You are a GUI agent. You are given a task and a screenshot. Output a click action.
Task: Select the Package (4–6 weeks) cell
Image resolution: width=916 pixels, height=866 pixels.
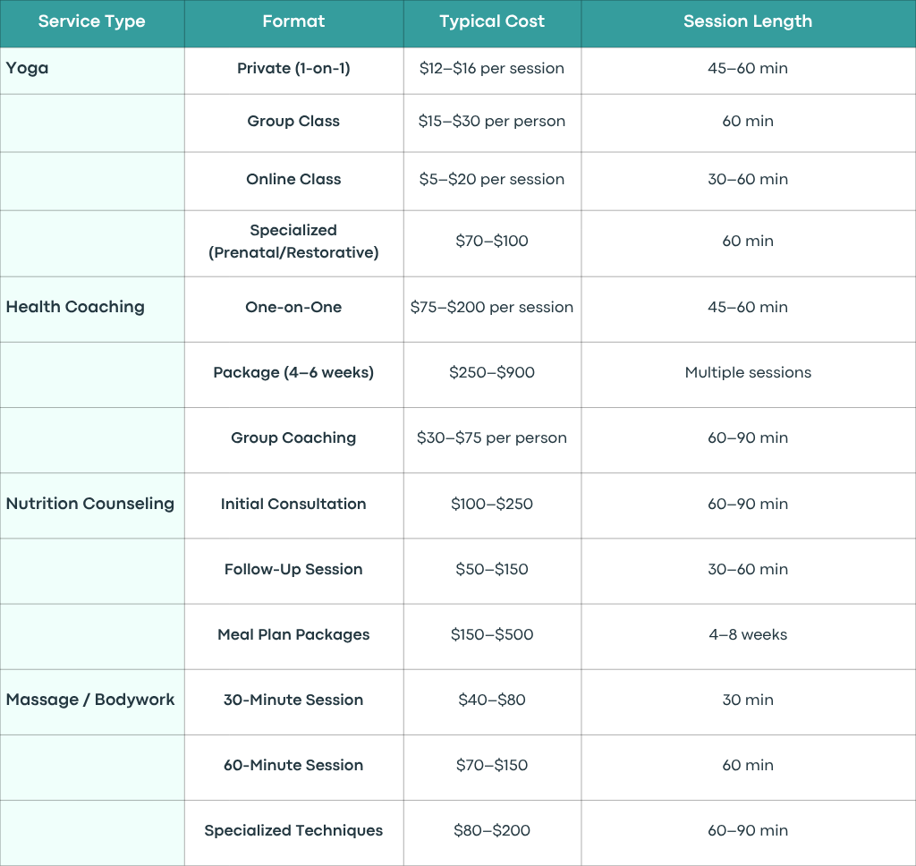click(x=293, y=375)
